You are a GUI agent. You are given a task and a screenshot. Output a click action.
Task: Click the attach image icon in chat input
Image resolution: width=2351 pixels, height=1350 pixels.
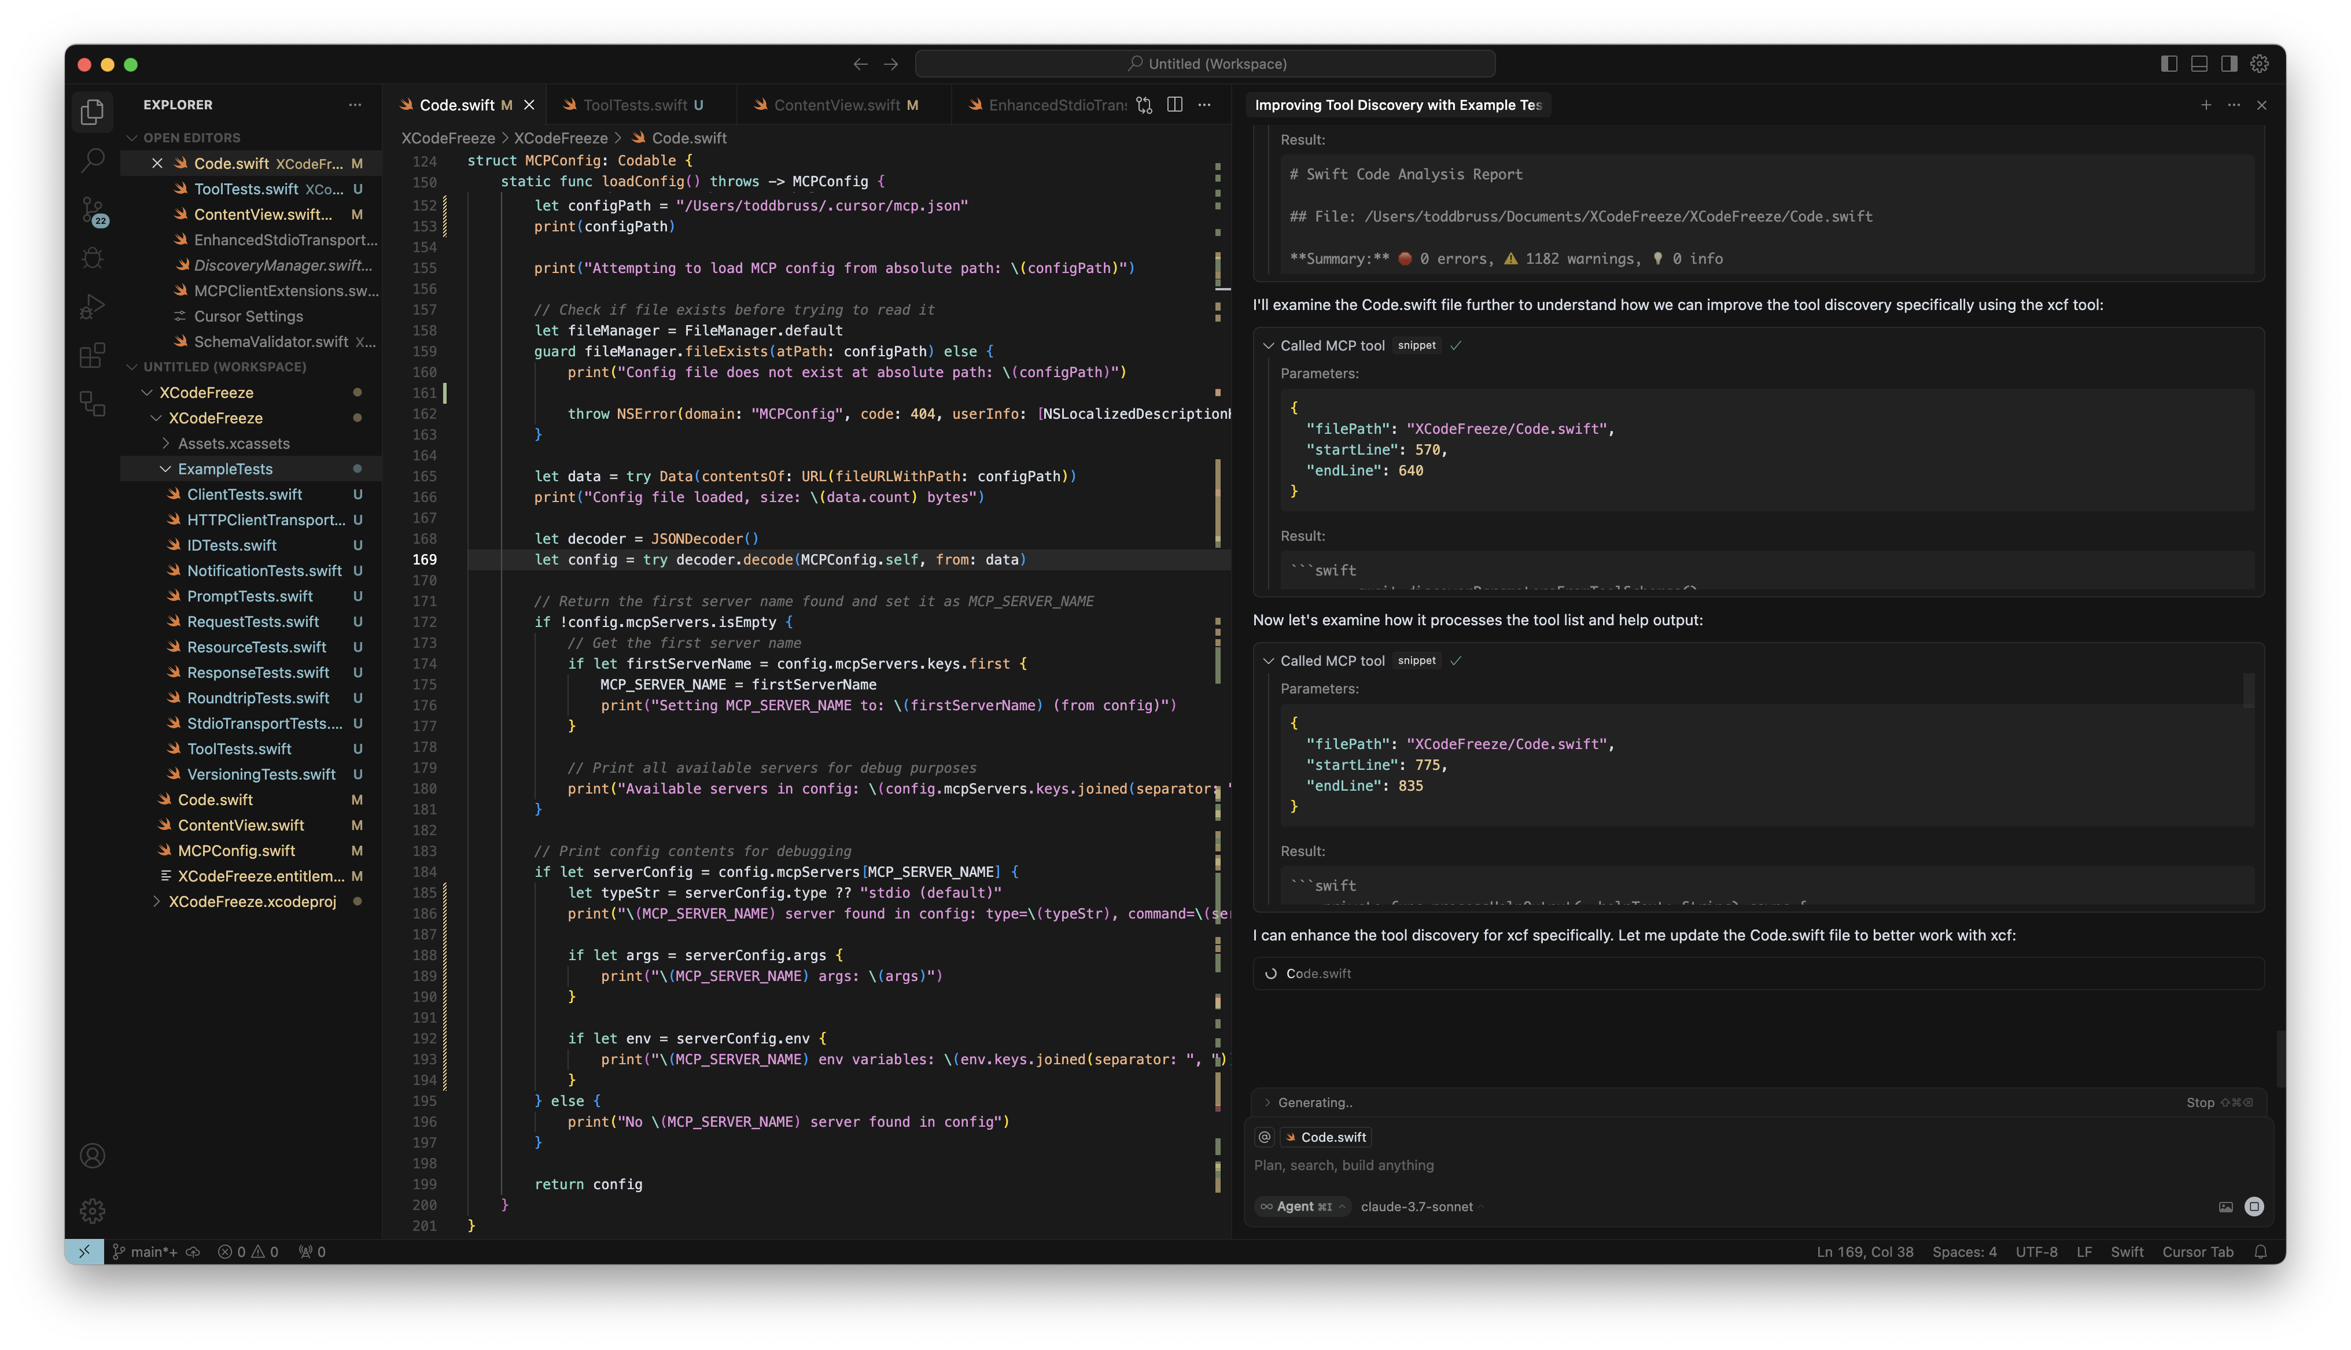point(2226,1207)
